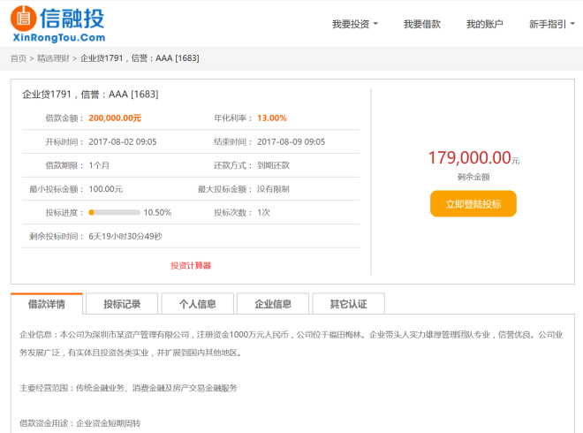This screenshot has width=583, height=433.
Task: Click the 首页 breadcrumb link
Action: (19, 58)
